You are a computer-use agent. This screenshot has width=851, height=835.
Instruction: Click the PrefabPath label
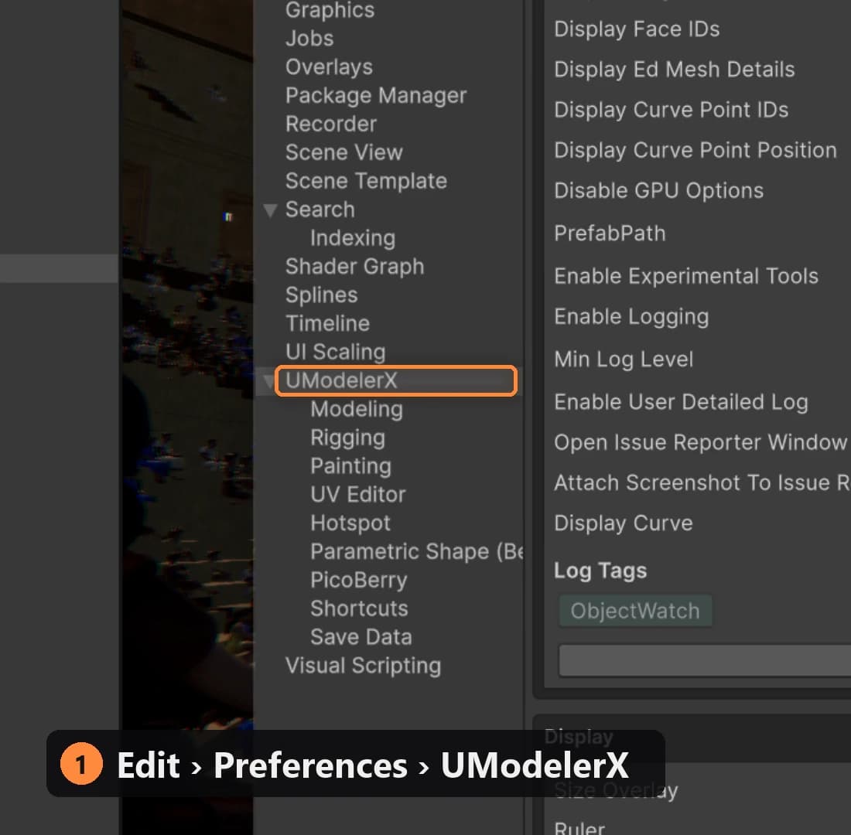610,233
